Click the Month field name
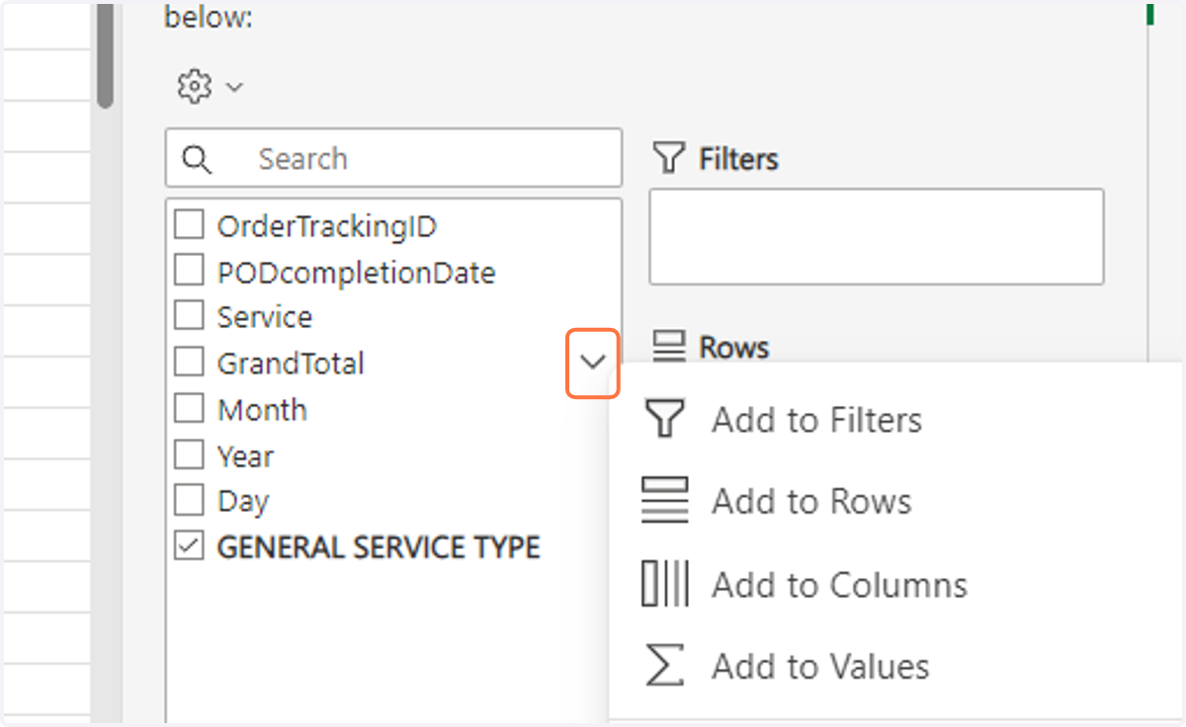 [x=262, y=409]
